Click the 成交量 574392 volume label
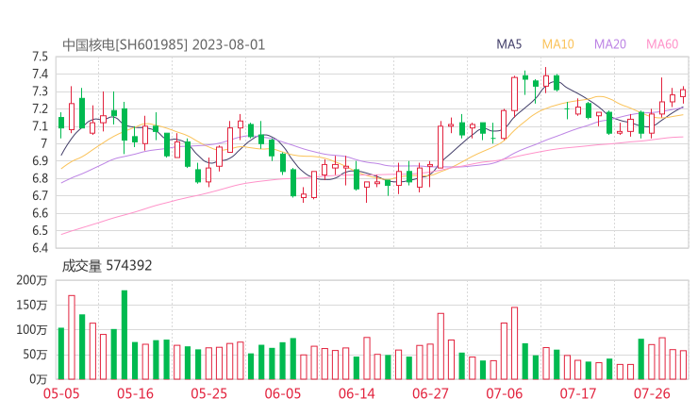 point(107,266)
